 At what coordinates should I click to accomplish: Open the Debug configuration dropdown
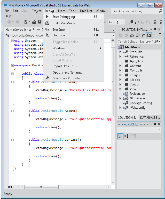tap(123, 22)
